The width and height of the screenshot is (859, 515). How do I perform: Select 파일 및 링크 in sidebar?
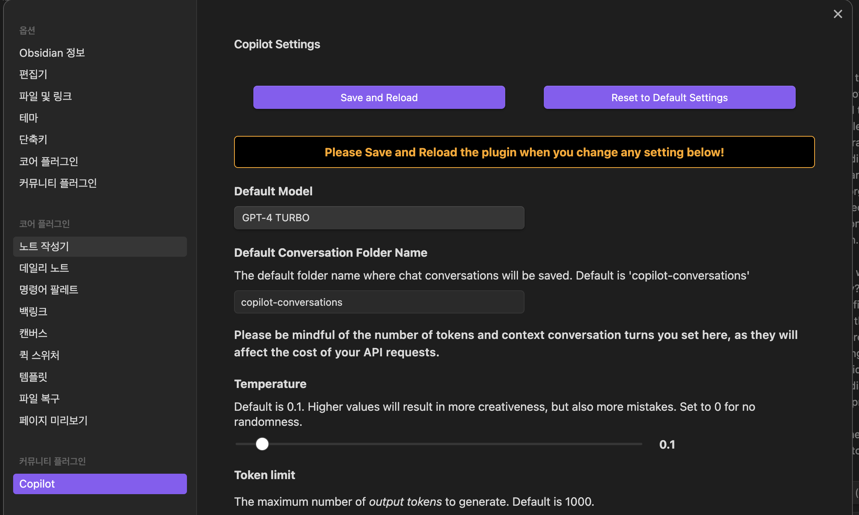pos(46,96)
